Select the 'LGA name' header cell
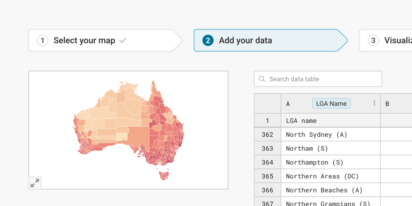The width and height of the screenshot is (412, 206). click(x=331, y=121)
